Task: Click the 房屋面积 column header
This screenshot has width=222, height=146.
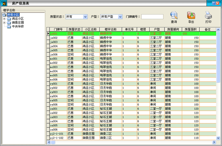Action: coord(191,29)
